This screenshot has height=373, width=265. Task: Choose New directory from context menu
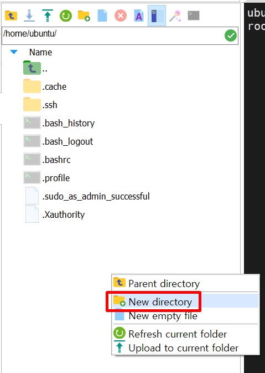185,302
